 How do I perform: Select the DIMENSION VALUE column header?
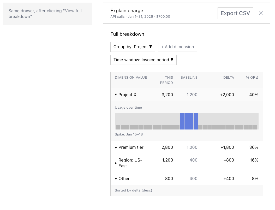tap(131, 77)
